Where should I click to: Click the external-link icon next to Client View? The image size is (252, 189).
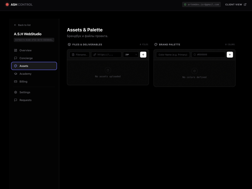(245, 5)
